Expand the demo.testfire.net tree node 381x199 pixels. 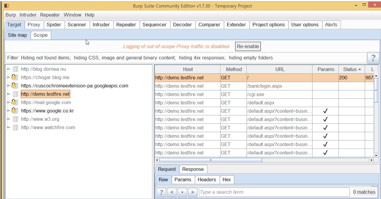click(x=8, y=94)
